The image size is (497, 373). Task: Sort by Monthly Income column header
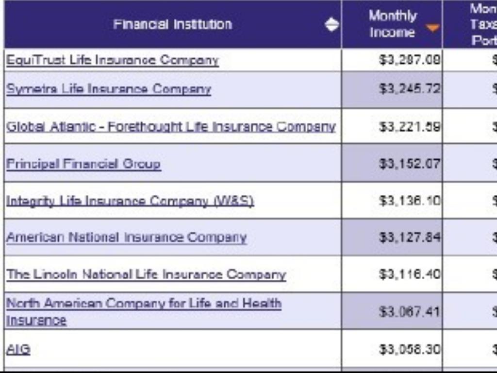pyautogui.click(x=392, y=24)
